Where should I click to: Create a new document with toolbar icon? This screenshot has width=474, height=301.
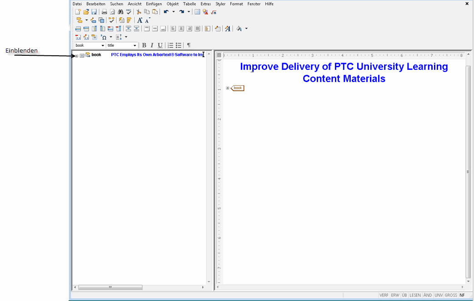pos(78,12)
